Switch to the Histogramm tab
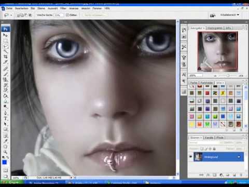Screen dimensions: 249x187 tap(215, 28)
